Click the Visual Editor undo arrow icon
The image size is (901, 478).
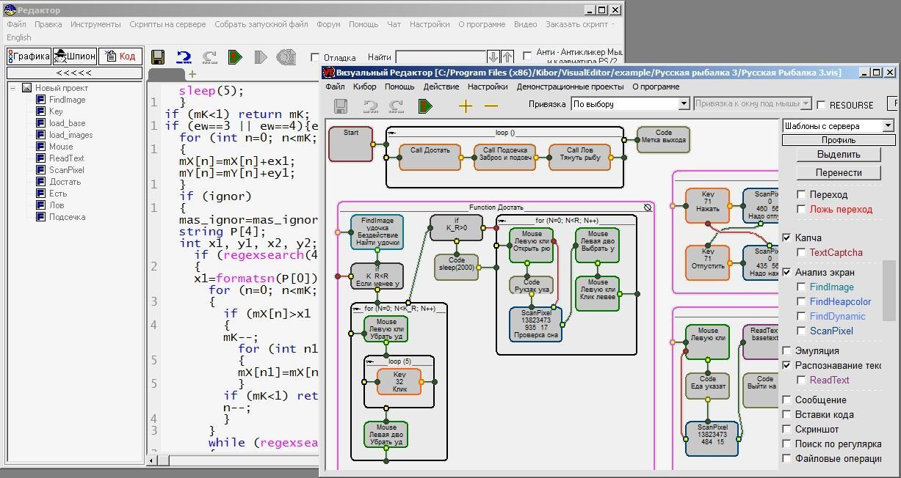coord(371,106)
